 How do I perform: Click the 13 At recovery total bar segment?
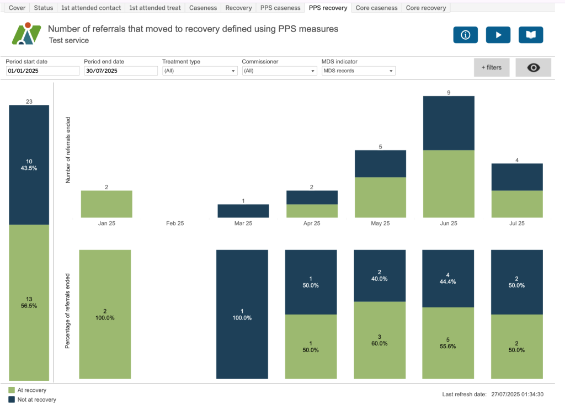click(x=29, y=302)
